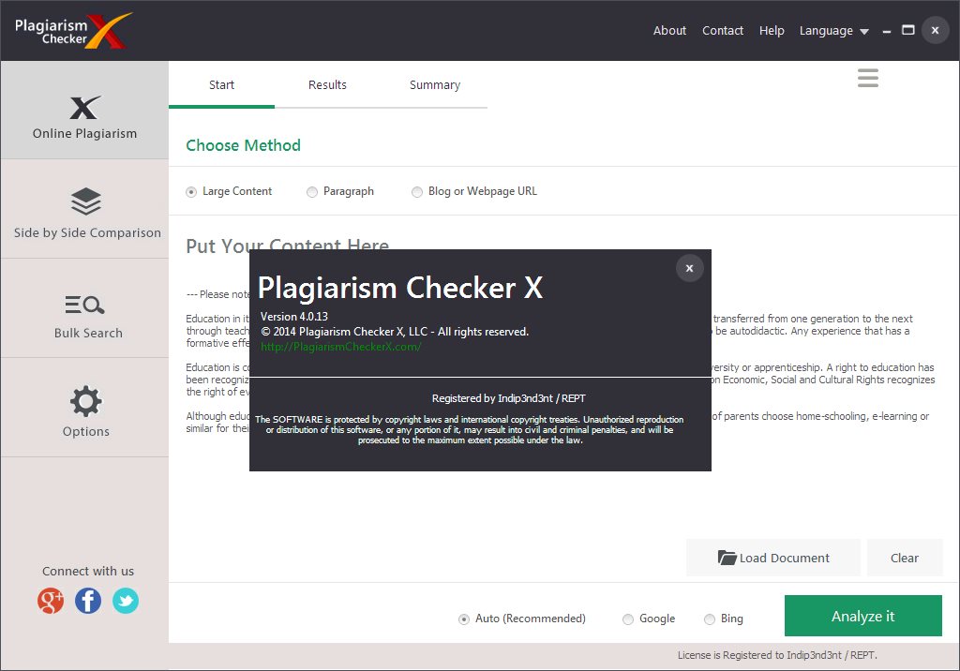This screenshot has width=960, height=671.
Task: Open the Online Plagiarism section icon
Action: pyautogui.click(x=84, y=108)
